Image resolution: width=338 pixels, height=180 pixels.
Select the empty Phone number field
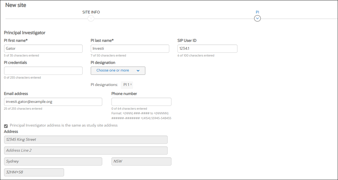click(141, 102)
